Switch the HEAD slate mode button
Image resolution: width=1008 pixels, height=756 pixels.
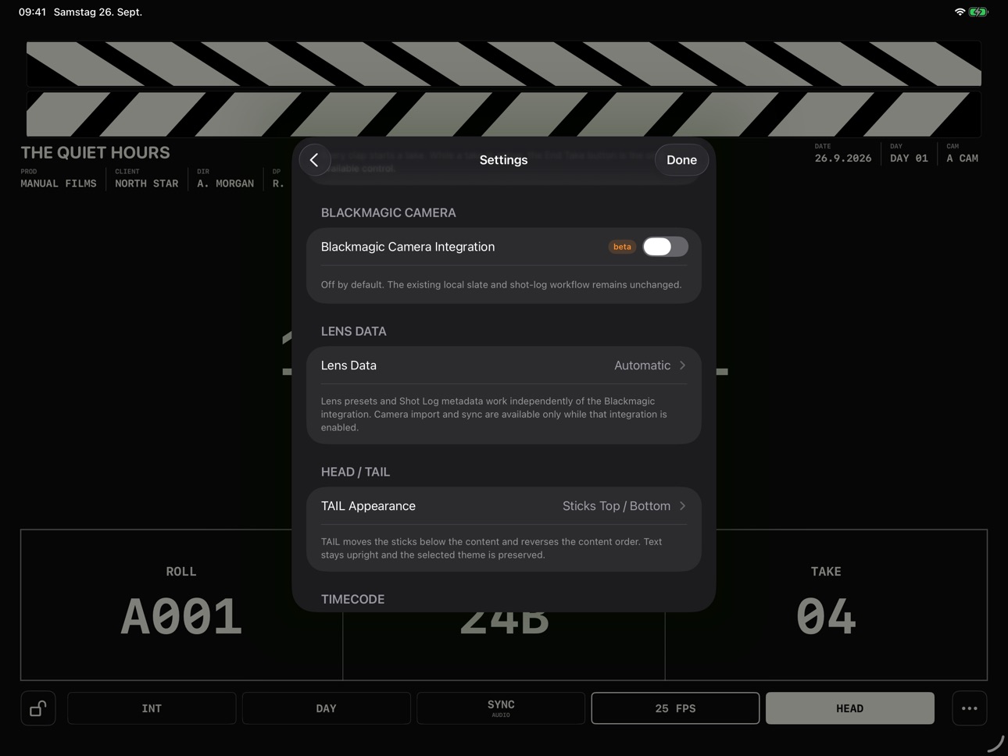(x=850, y=708)
